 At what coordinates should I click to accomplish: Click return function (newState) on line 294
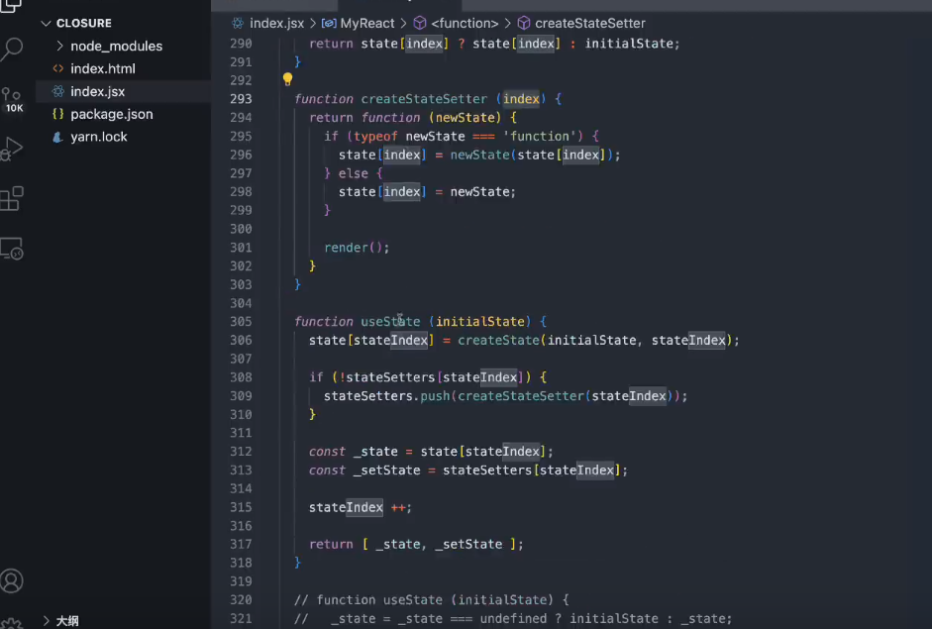pos(412,117)
